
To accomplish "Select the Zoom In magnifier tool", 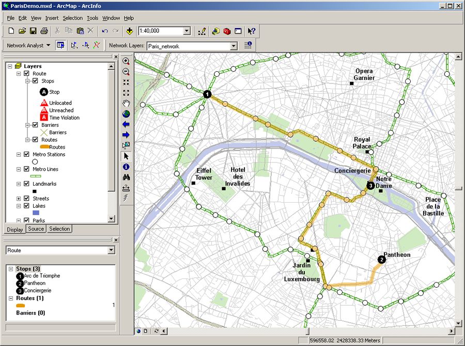I will [x=126, y=61].
